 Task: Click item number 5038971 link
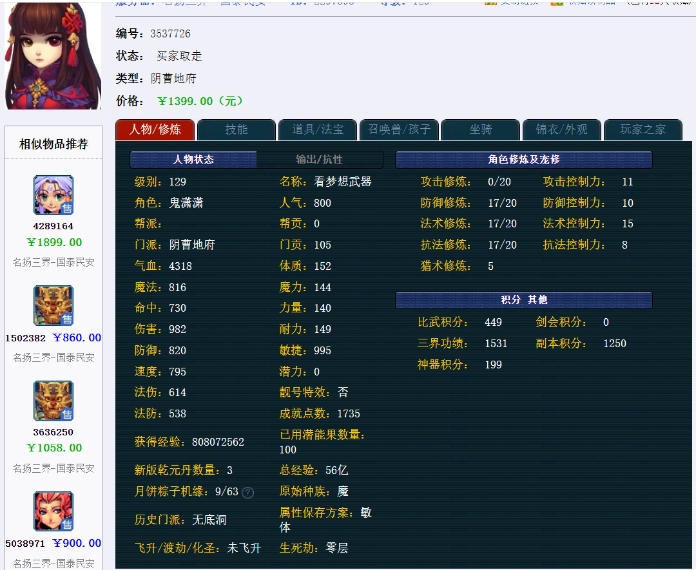25,544
